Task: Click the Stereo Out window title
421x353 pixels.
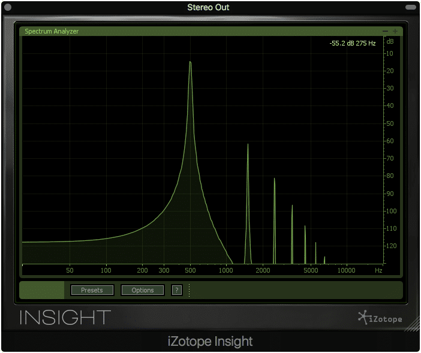Action: (208, 7)
